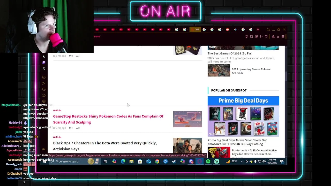331x186 pixels.
Task: Open Steam from the taskbar
Action: (x=174, y=161)
